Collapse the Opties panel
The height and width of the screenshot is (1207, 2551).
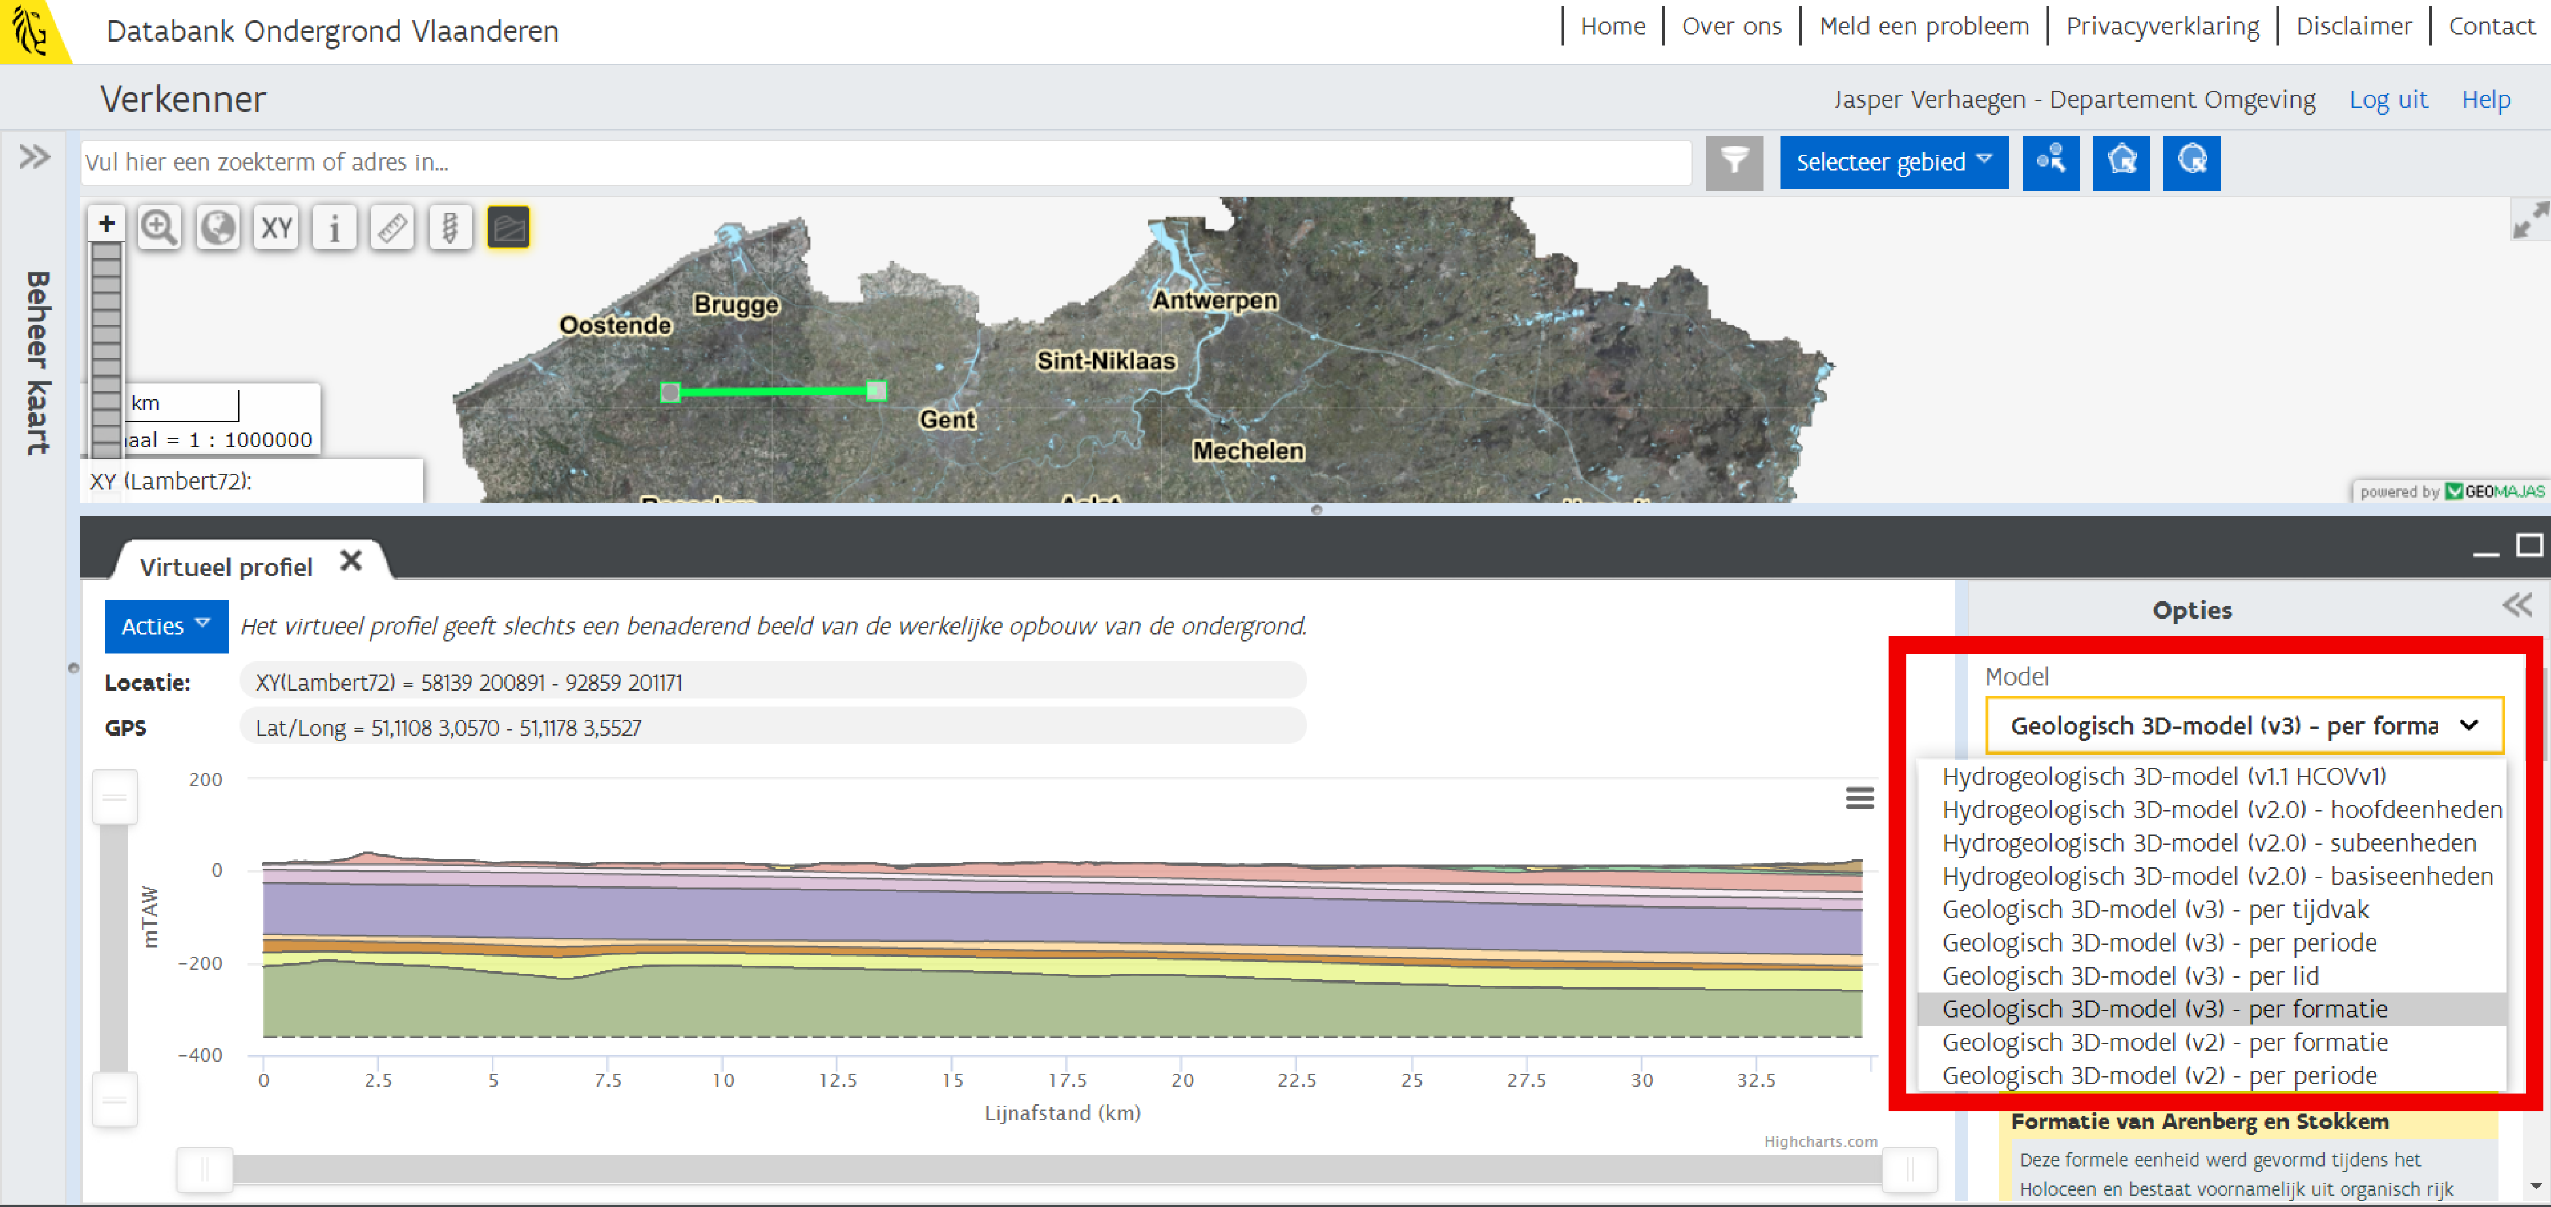2517,605
